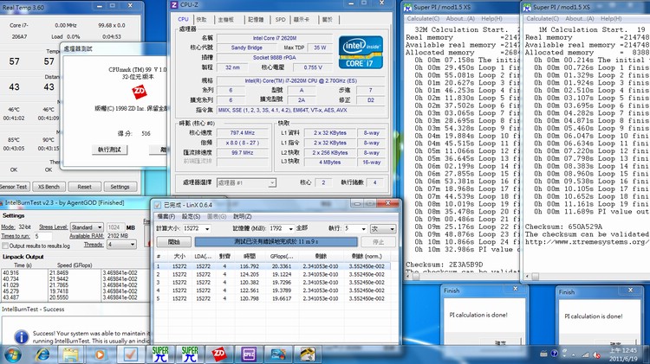This screenshot has height=364, width=650.
Task: Open About menu in Super PI 1M window
Action: point(580,19)
